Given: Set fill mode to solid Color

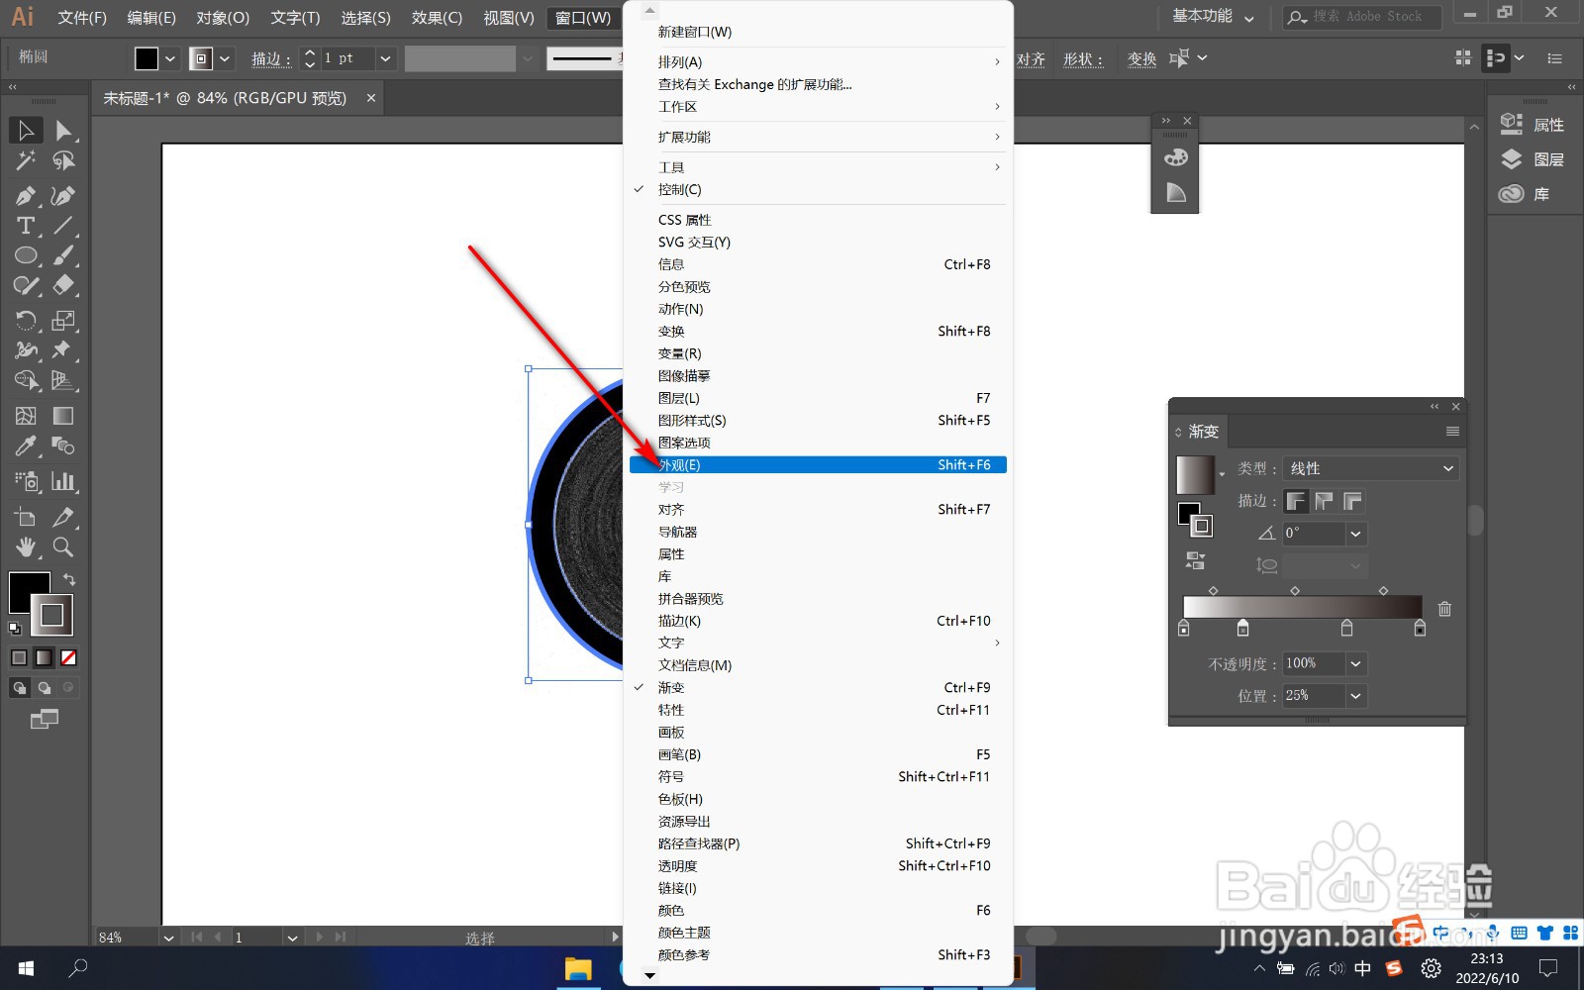Looking at the screenshot, I should 19,657.
